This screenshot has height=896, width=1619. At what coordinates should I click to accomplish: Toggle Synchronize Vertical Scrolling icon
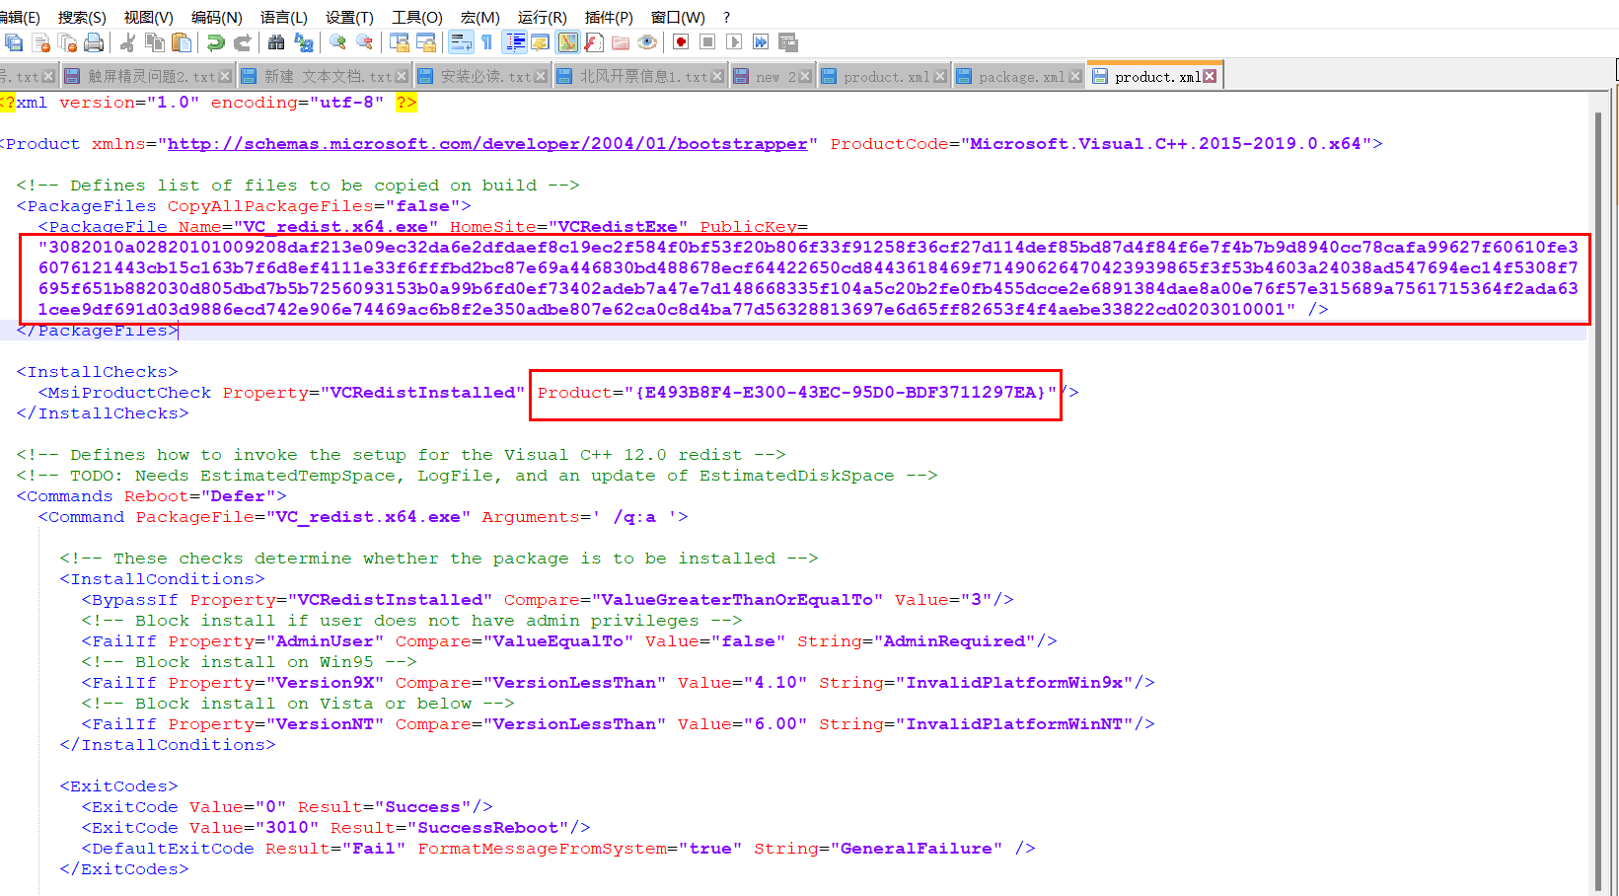[400, 41]
